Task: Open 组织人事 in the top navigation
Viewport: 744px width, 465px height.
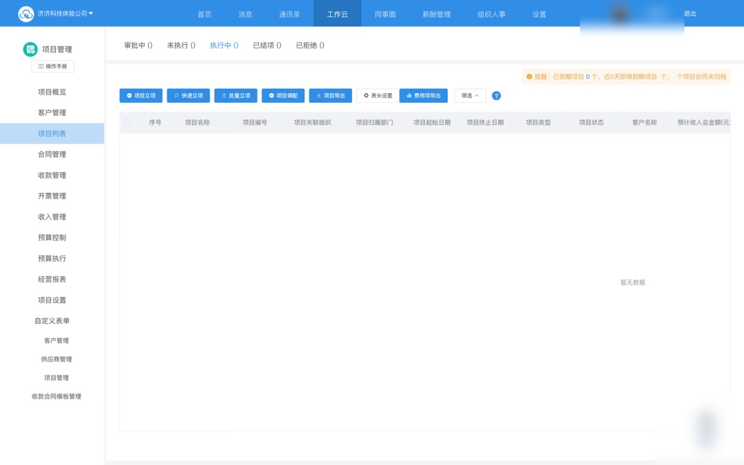Action: click(x=492, y=14)
